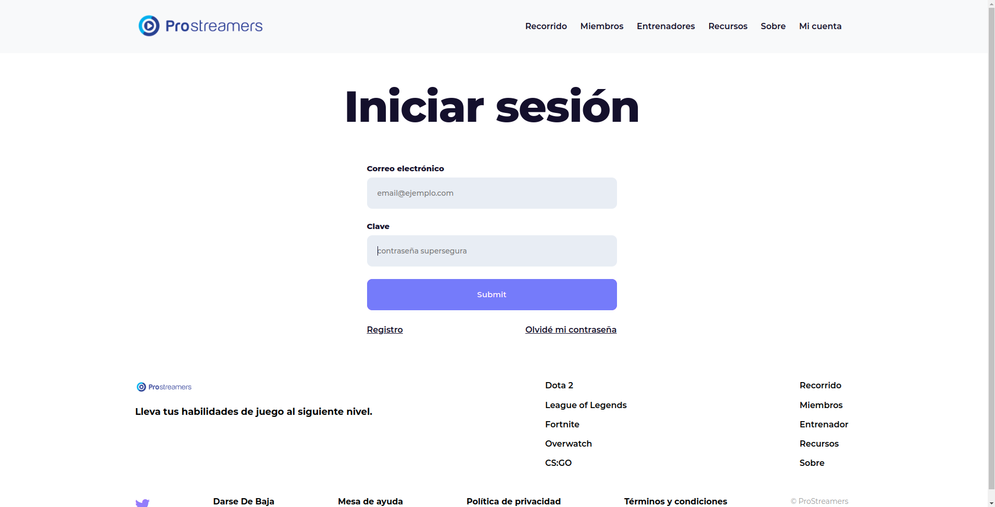The image size is (995, 507).
Task: Focus the Correo electrónico input field
Action: tap(492, 193)
